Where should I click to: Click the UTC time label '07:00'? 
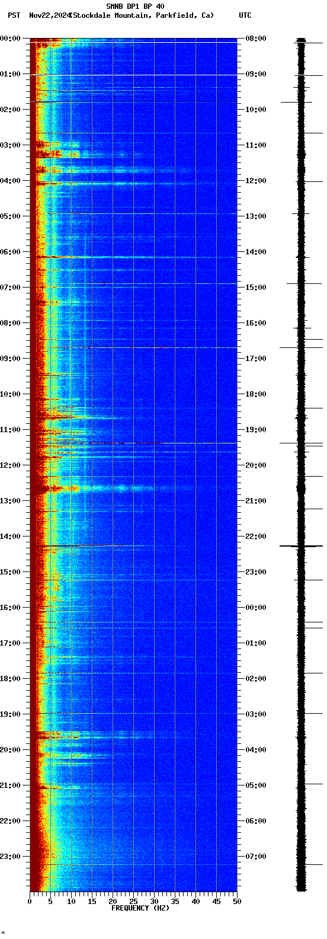(x=256, y=857)
